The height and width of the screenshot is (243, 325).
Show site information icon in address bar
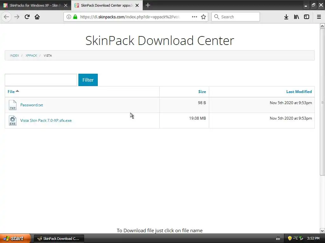click(x=69, y=17)
